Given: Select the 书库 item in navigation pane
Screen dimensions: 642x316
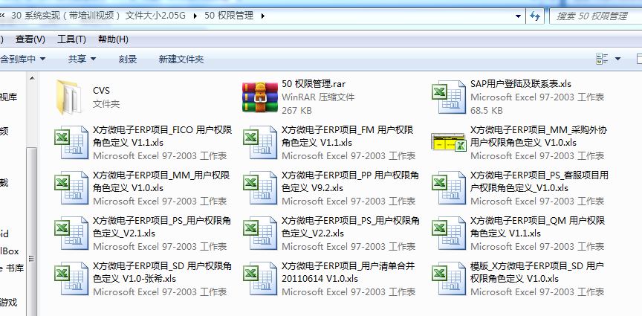Looking at the screenshot, I should (12, 268).
